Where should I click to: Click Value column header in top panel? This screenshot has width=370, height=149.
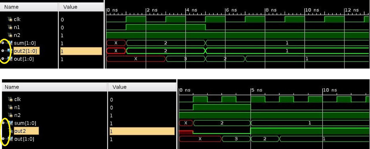tap(70, 7)
